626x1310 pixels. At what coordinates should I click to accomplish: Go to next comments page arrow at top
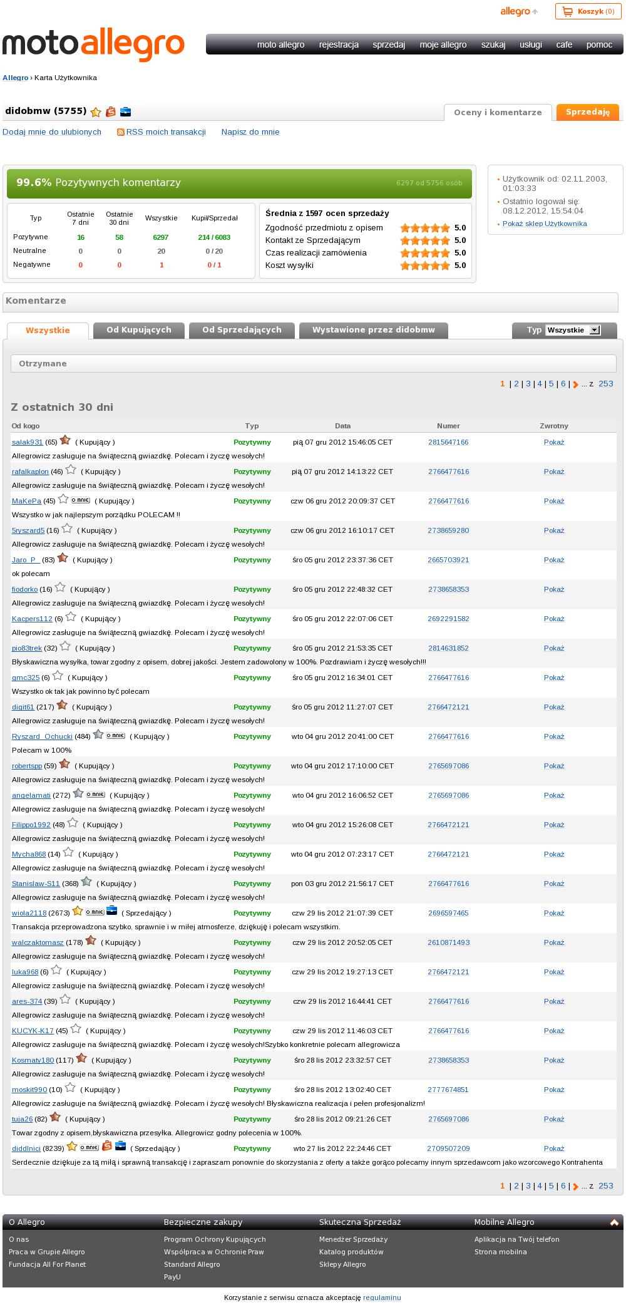tap(575, 384)
